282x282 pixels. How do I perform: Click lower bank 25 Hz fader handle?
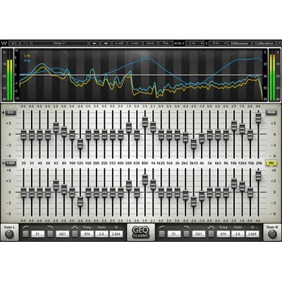[23, 192]
